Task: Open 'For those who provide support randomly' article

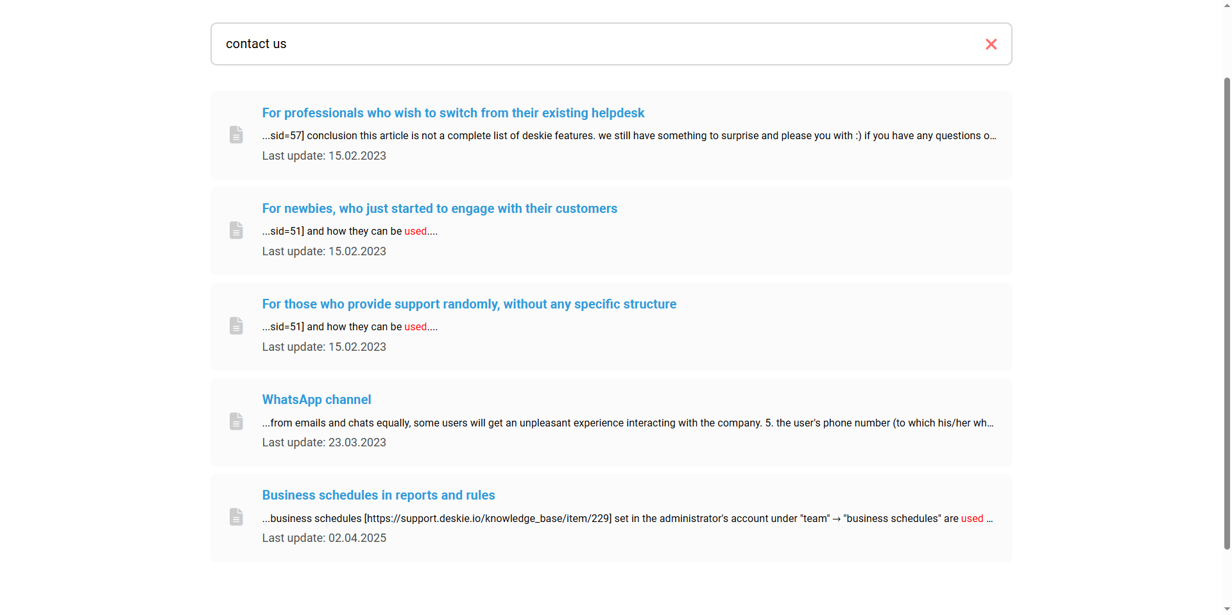Action: [x=469, y=304]
